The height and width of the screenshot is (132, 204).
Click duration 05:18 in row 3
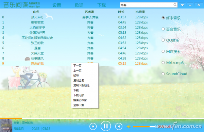point(122,33)
